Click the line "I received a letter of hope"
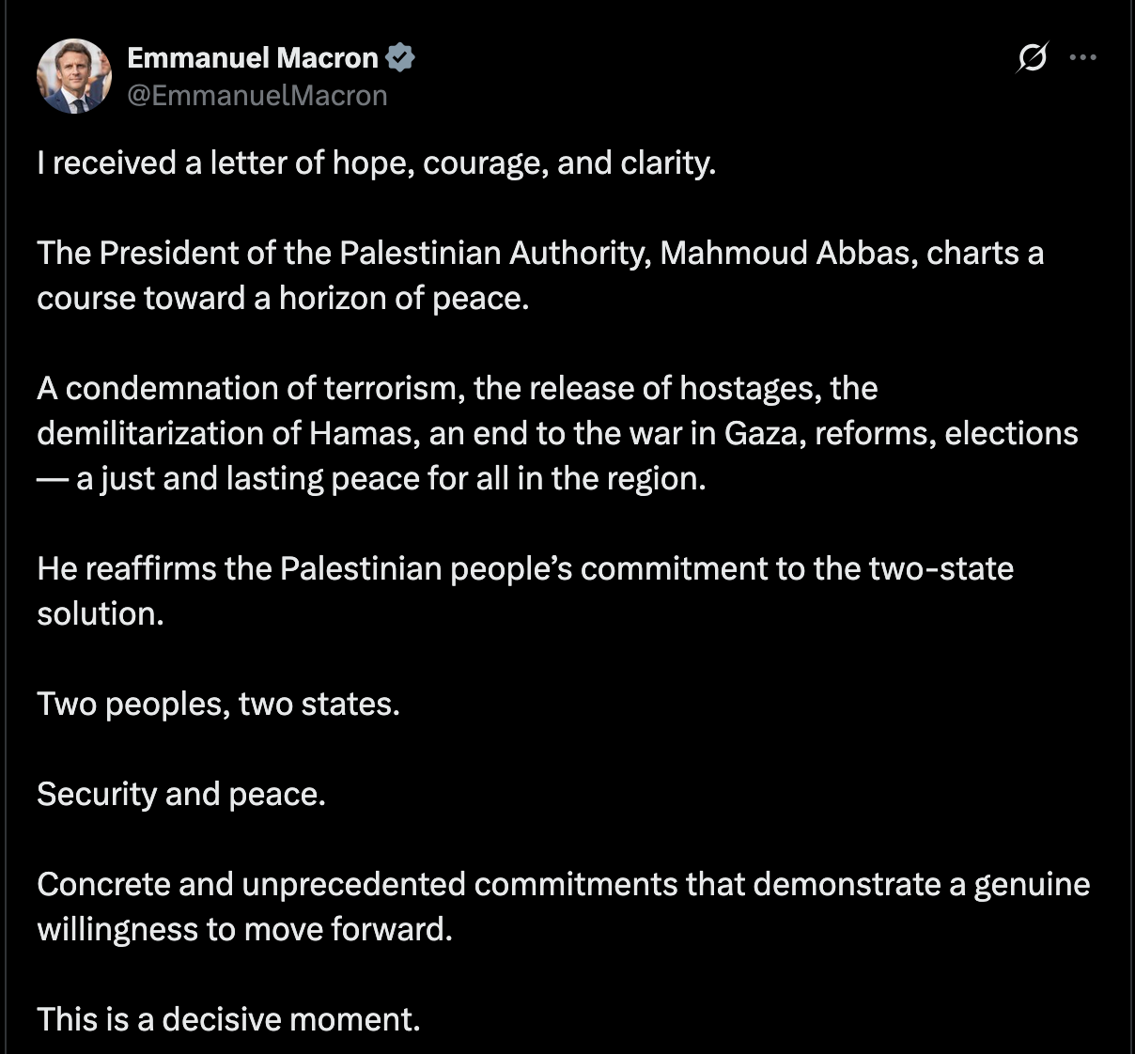 pos(376,163)
